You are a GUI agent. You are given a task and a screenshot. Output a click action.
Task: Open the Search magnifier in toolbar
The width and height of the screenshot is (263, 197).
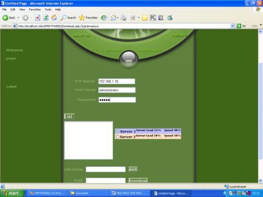[68, 18]
